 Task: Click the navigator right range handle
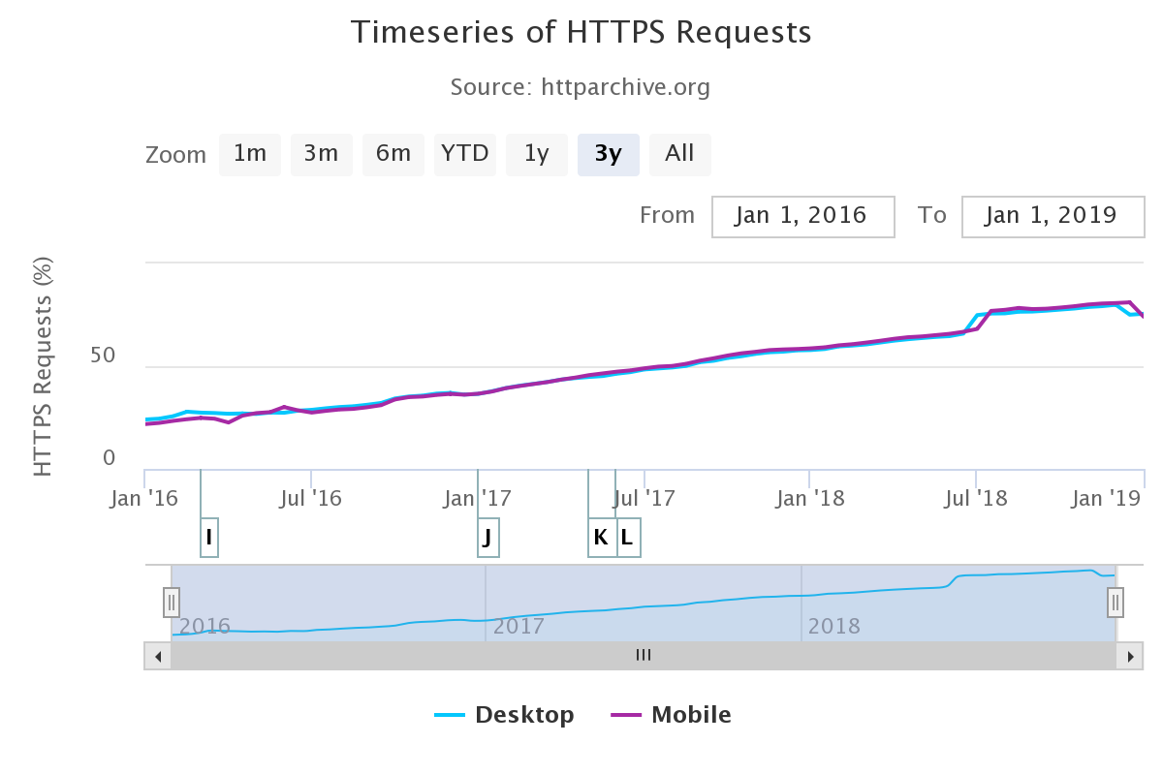[x=1116, y=602]
